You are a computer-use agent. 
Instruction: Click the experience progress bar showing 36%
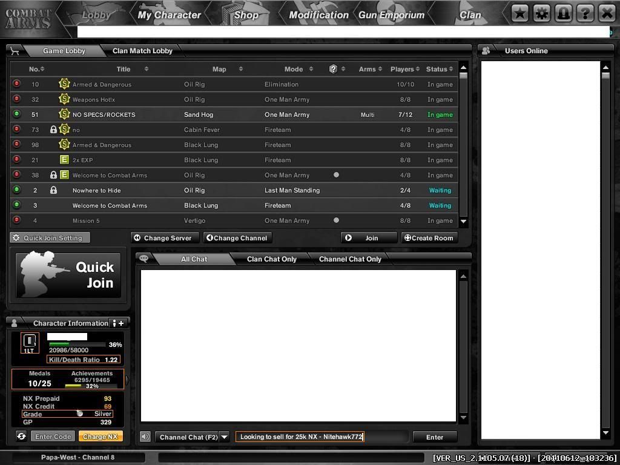click(x=77, y=345)
